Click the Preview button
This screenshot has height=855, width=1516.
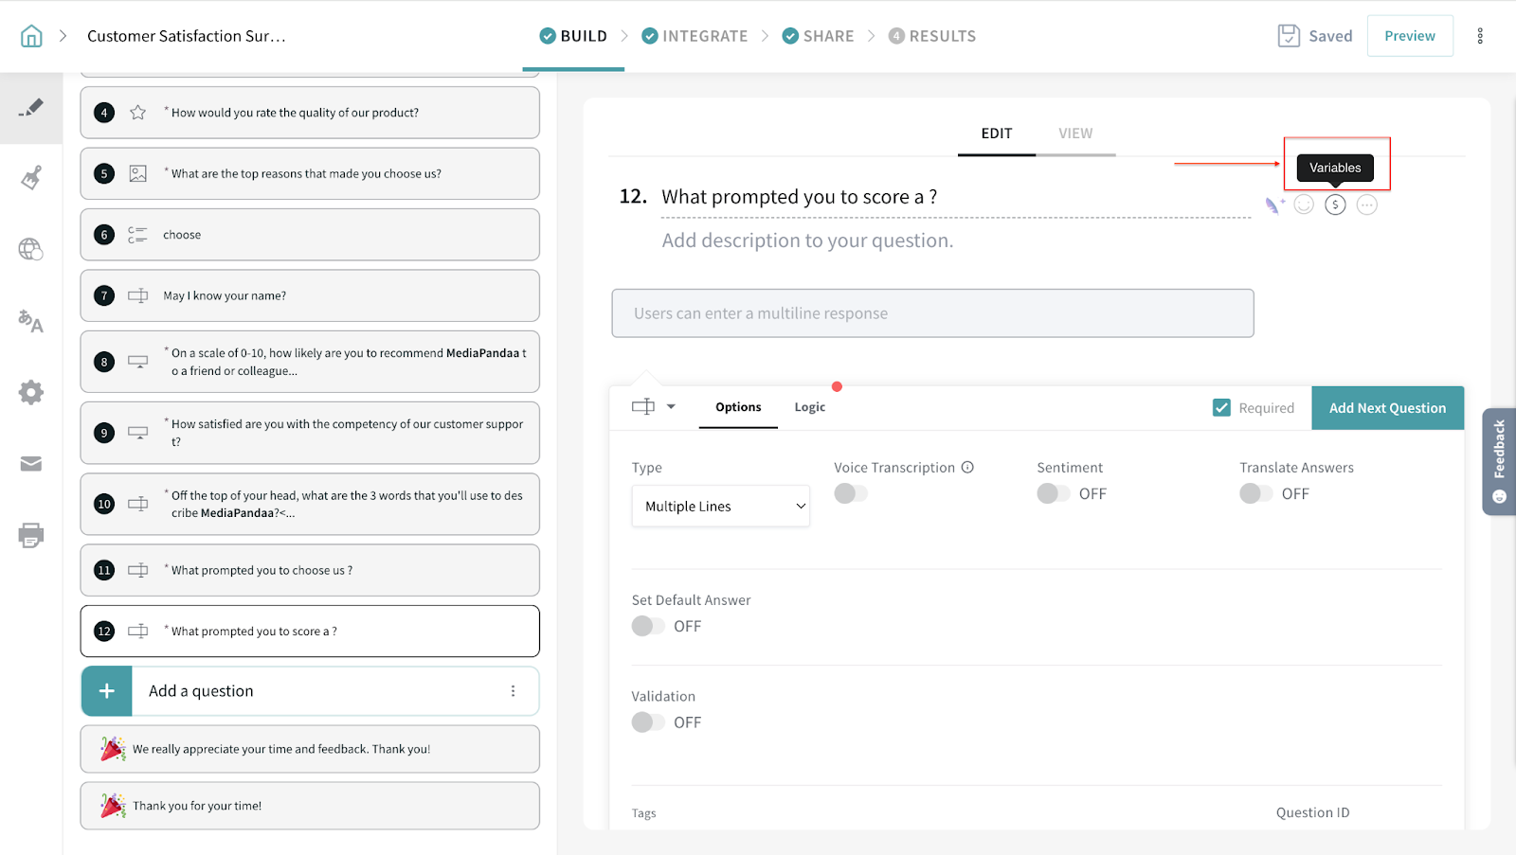point(1409,36)
